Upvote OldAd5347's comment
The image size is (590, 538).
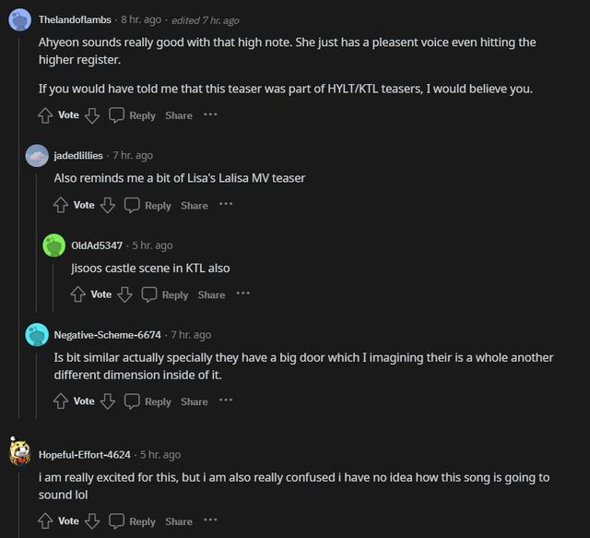click(78, 294)
